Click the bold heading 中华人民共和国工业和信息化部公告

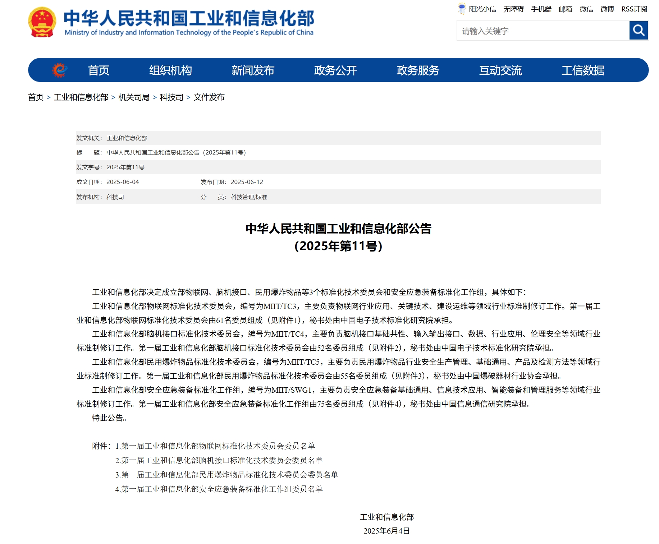338,229
